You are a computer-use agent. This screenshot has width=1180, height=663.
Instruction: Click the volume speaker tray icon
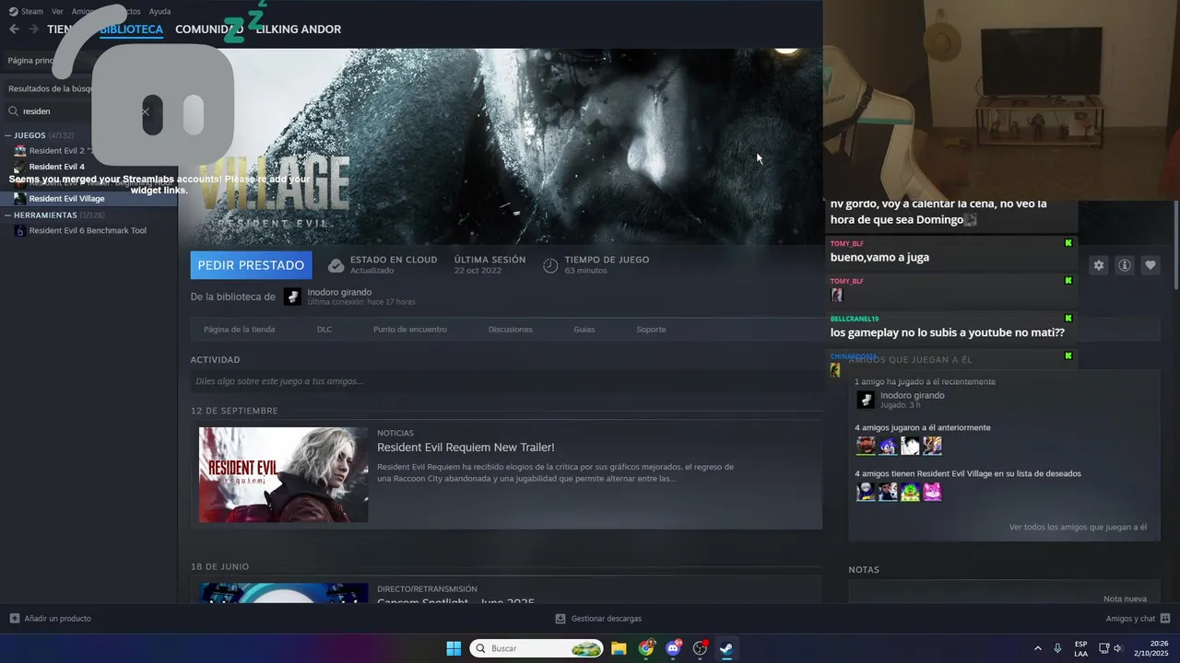pyautogui.click(x=1117, y=648)
